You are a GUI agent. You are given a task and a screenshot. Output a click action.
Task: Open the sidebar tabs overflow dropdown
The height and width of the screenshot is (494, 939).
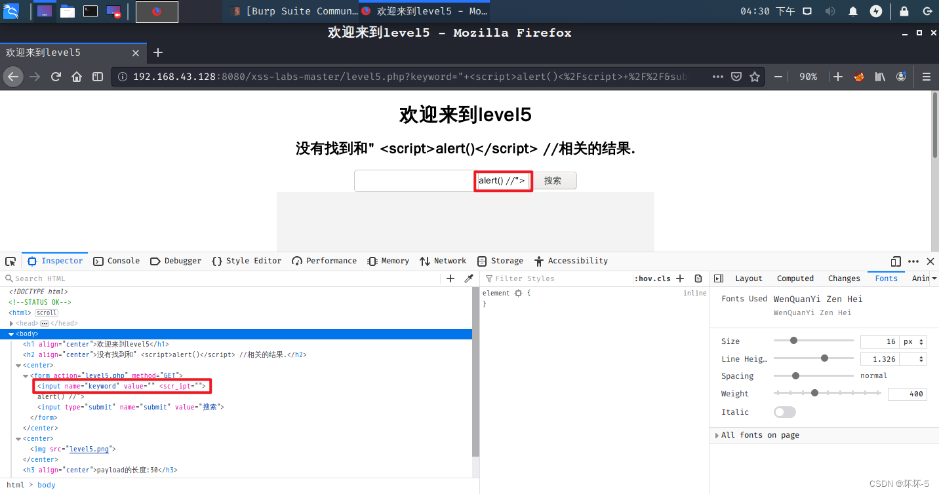[934, 278]
